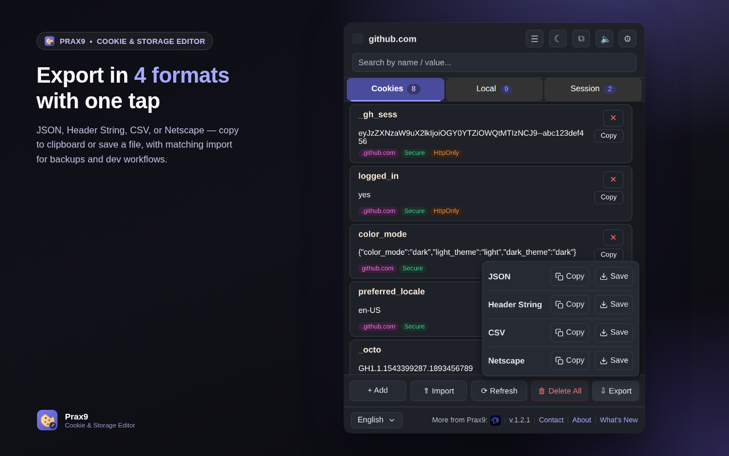Open the hamburger menu icon in header

tap(534, 39)
